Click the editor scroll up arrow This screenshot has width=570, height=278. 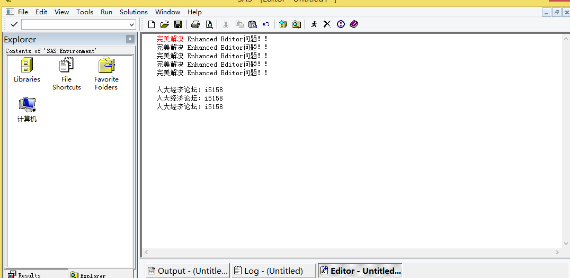(566, 39)
